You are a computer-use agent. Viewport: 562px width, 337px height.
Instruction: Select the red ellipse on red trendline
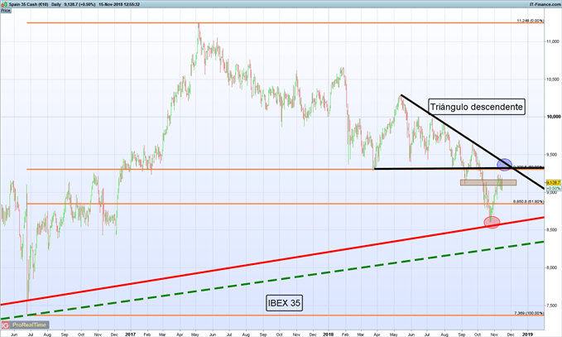492,222
